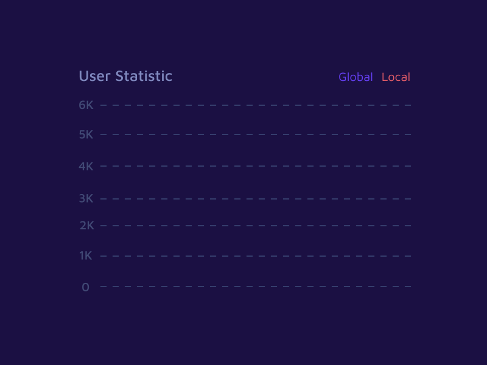Select the 3K axis label

point(85,198)
